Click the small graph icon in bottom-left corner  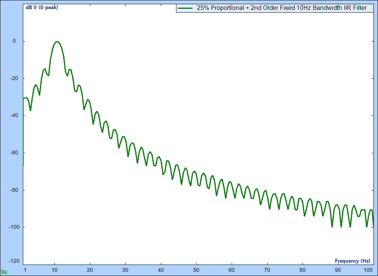pyautogui.click(x=4, y=272)
